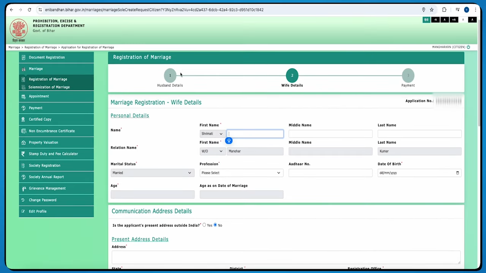The width and height of the screenshot is (486, 273).
Task: Open the Marital Status dropdown
Action: [x=152, y=173]
